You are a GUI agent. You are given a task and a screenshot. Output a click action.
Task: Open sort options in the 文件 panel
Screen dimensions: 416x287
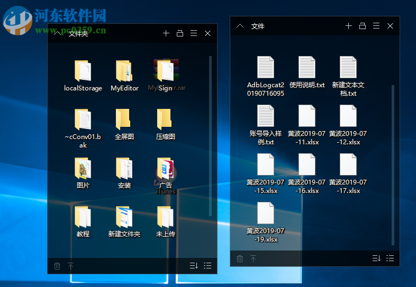pyautogui.click(x=376, y=258)
